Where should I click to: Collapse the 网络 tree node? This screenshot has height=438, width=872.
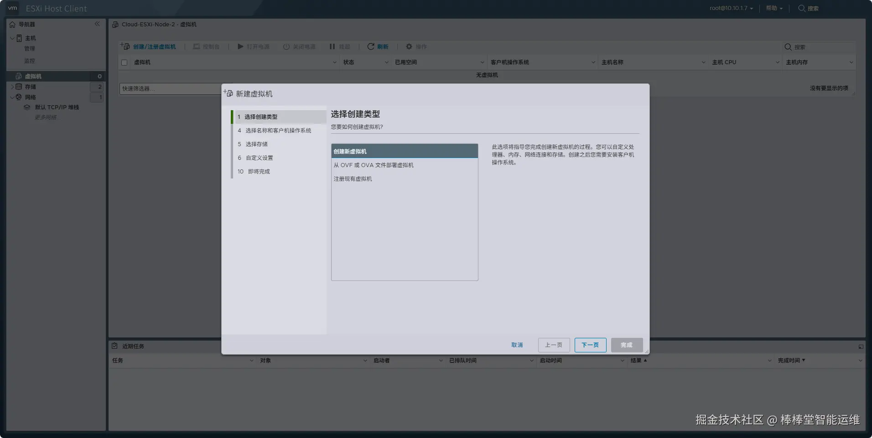click(12, 97)
